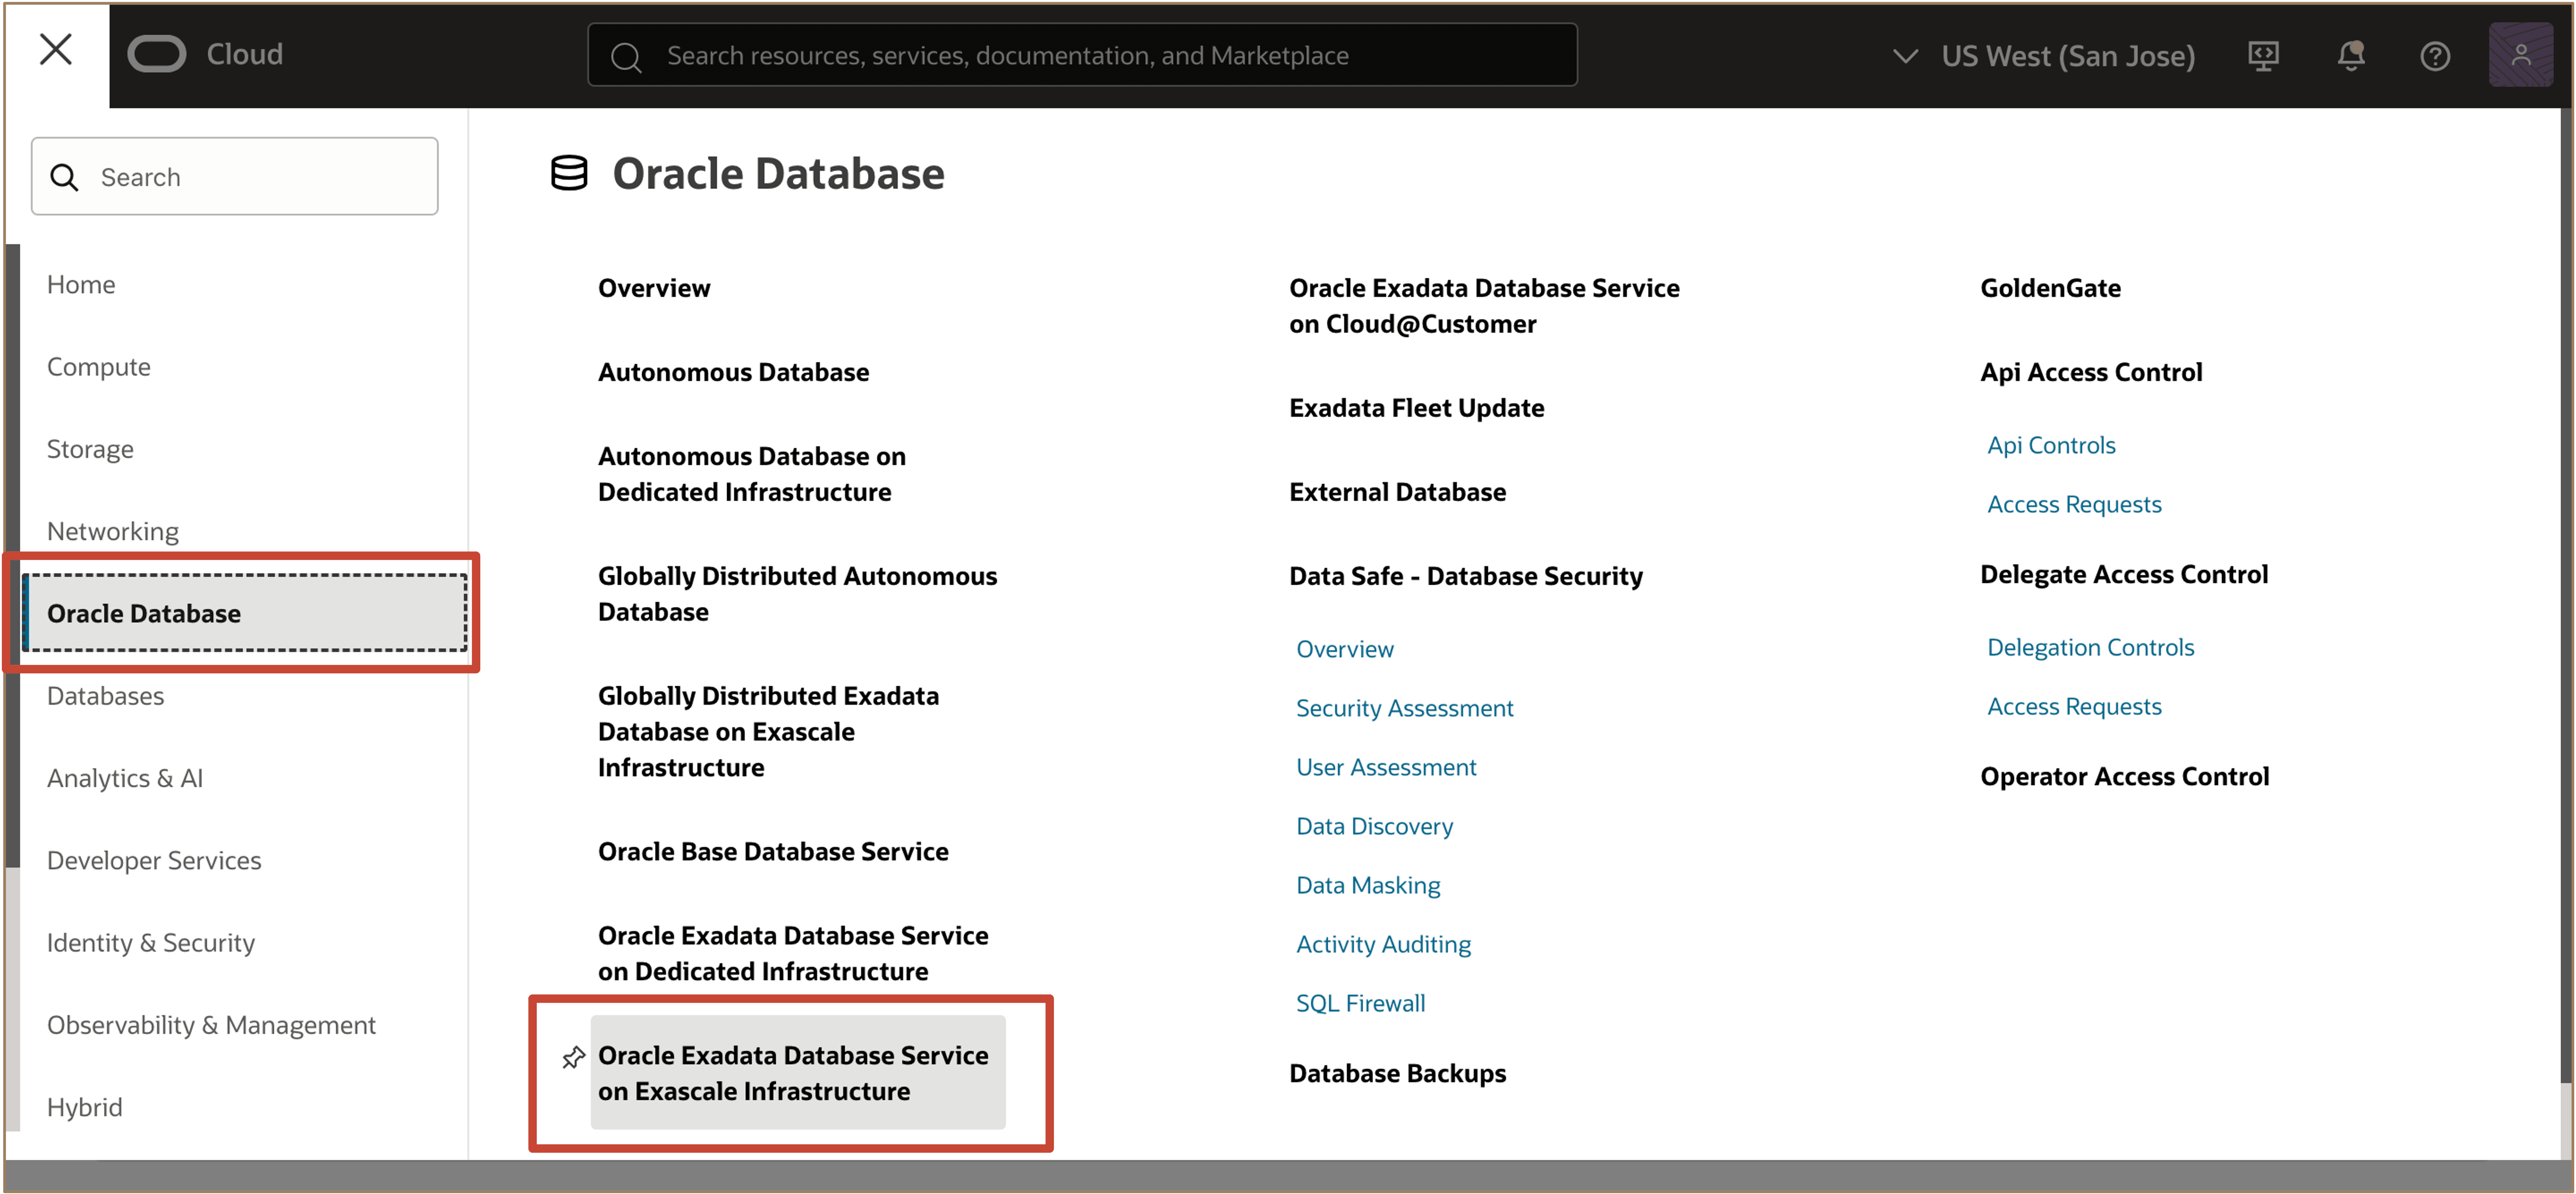Open the notifications bell icon
The image size is (2576, 1194).
[x=2350, y=56]
